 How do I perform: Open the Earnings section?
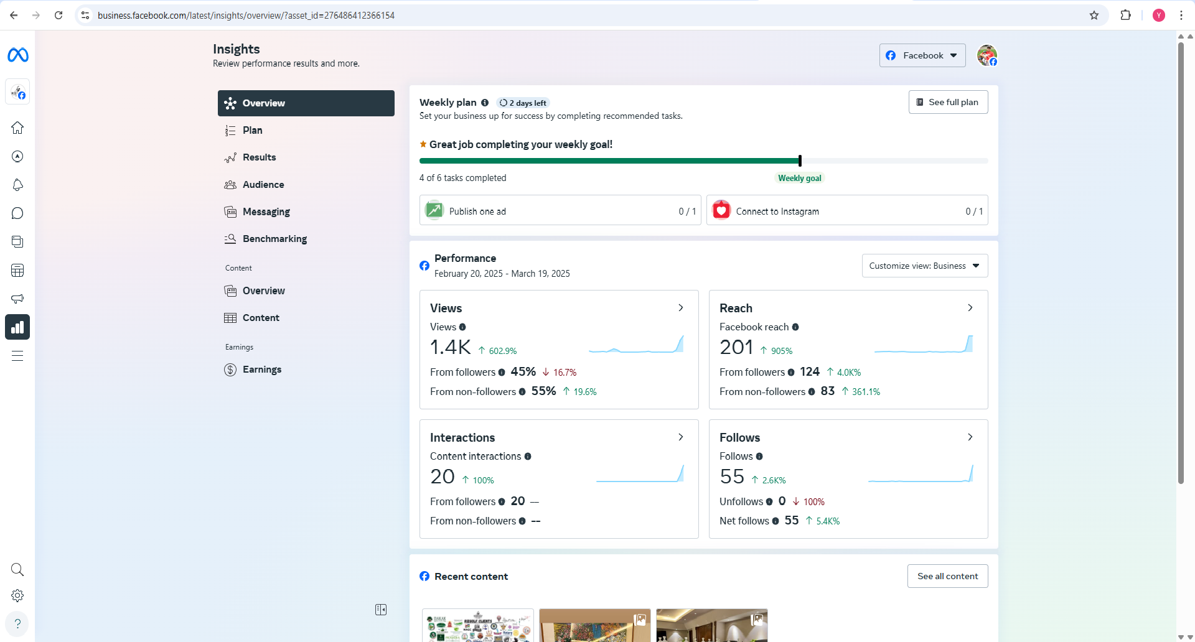point(306,370)
